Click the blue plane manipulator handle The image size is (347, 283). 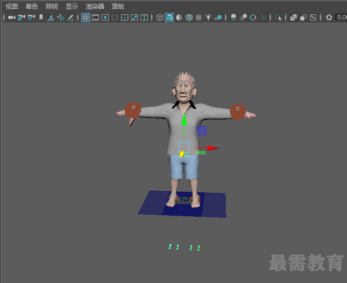coord(202,131)
